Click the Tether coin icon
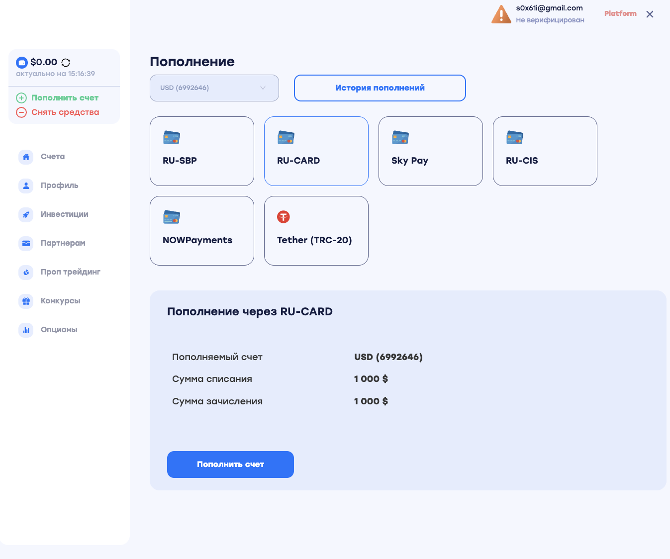 (x=284, y=217)
